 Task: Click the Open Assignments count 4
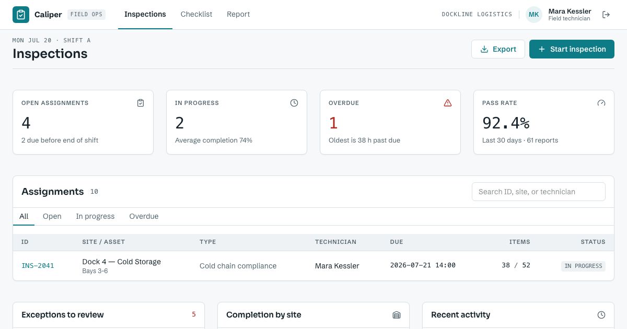[26, 123]
